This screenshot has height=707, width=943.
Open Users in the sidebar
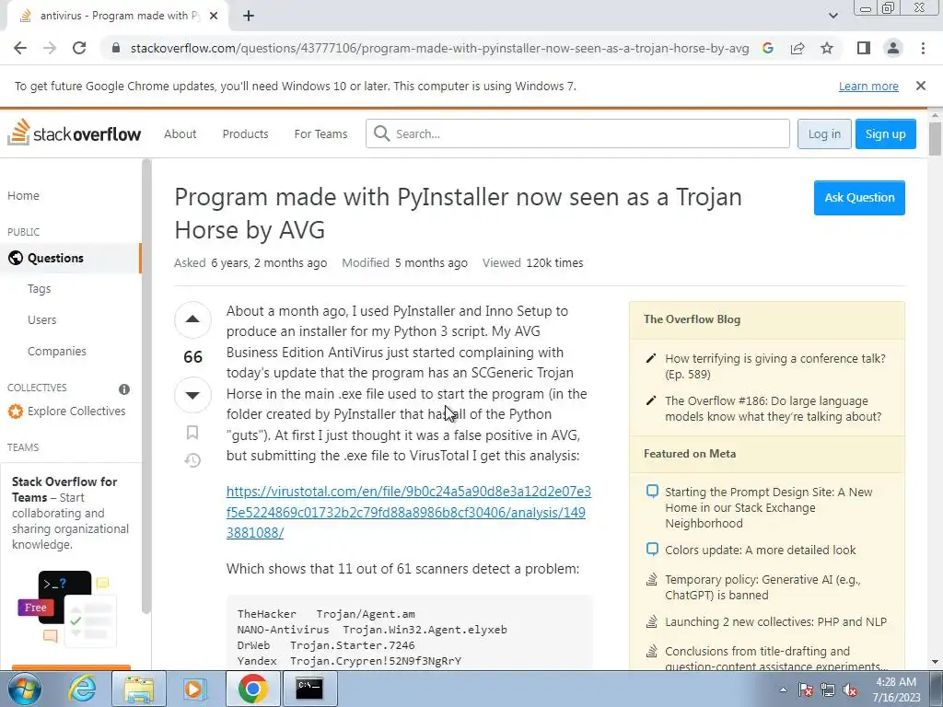[x=41, y=319]
